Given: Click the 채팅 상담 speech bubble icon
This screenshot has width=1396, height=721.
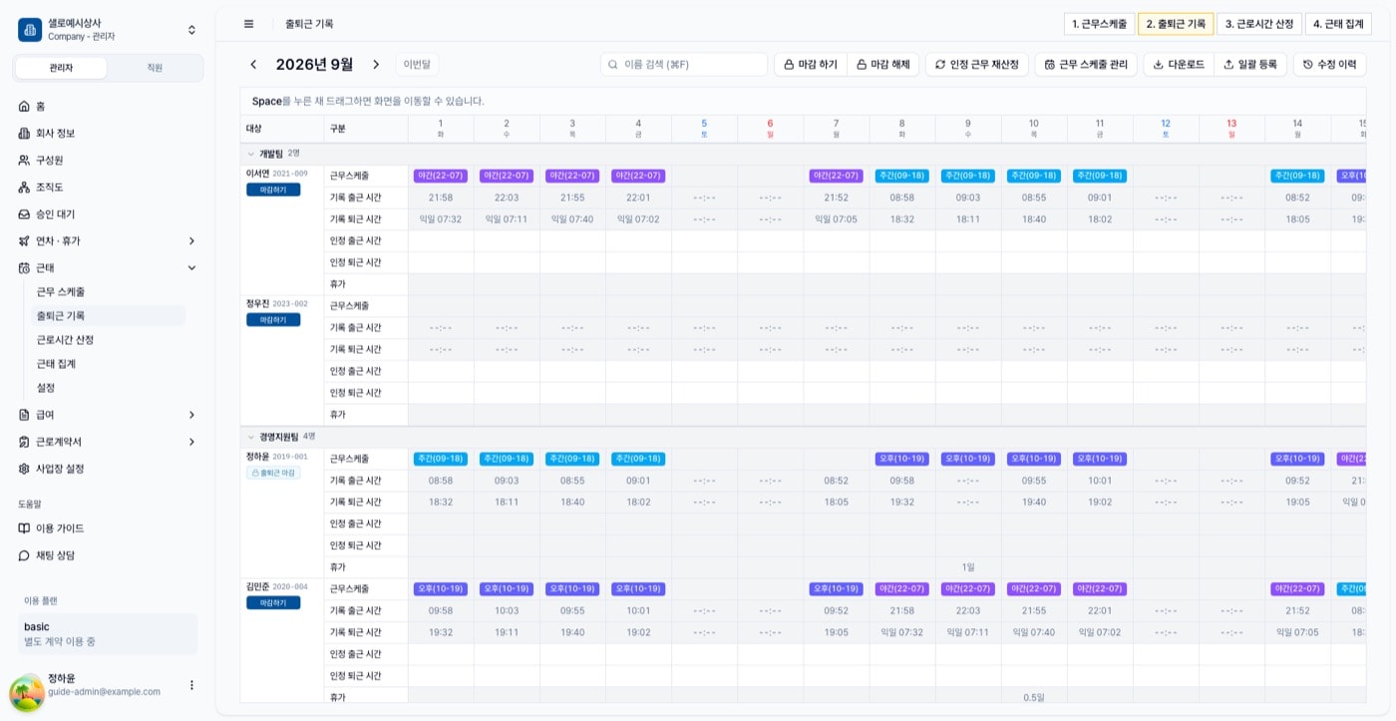Looking at the screenshot, I should [x=25, y=554].
